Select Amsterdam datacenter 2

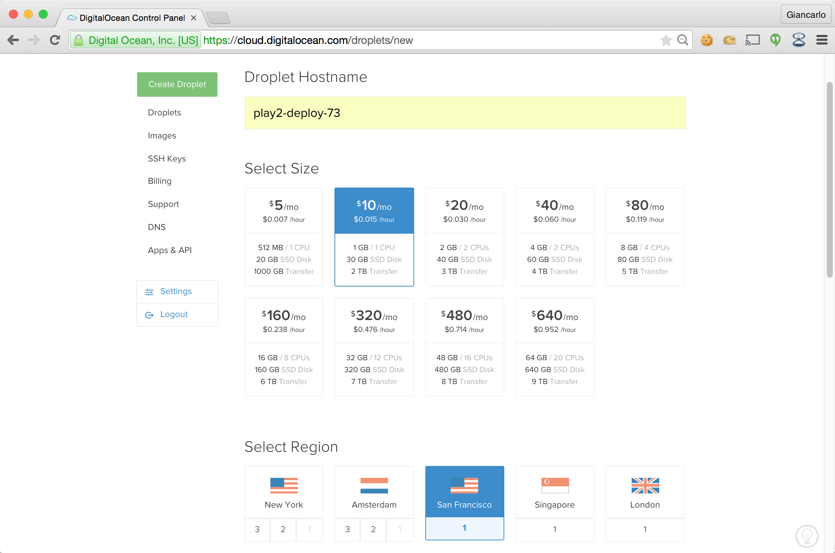[373, 530]
